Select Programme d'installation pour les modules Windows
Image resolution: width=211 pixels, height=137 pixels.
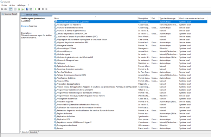point(130,93)
